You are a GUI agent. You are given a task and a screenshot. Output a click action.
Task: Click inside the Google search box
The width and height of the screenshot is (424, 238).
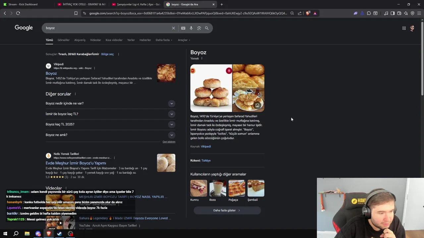point(108,28)
